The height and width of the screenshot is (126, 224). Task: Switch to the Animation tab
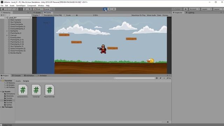point(29,76)
